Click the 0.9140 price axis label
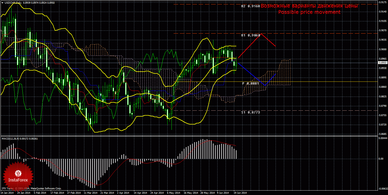Screen dimensions: 388x195 pos(382,12)
